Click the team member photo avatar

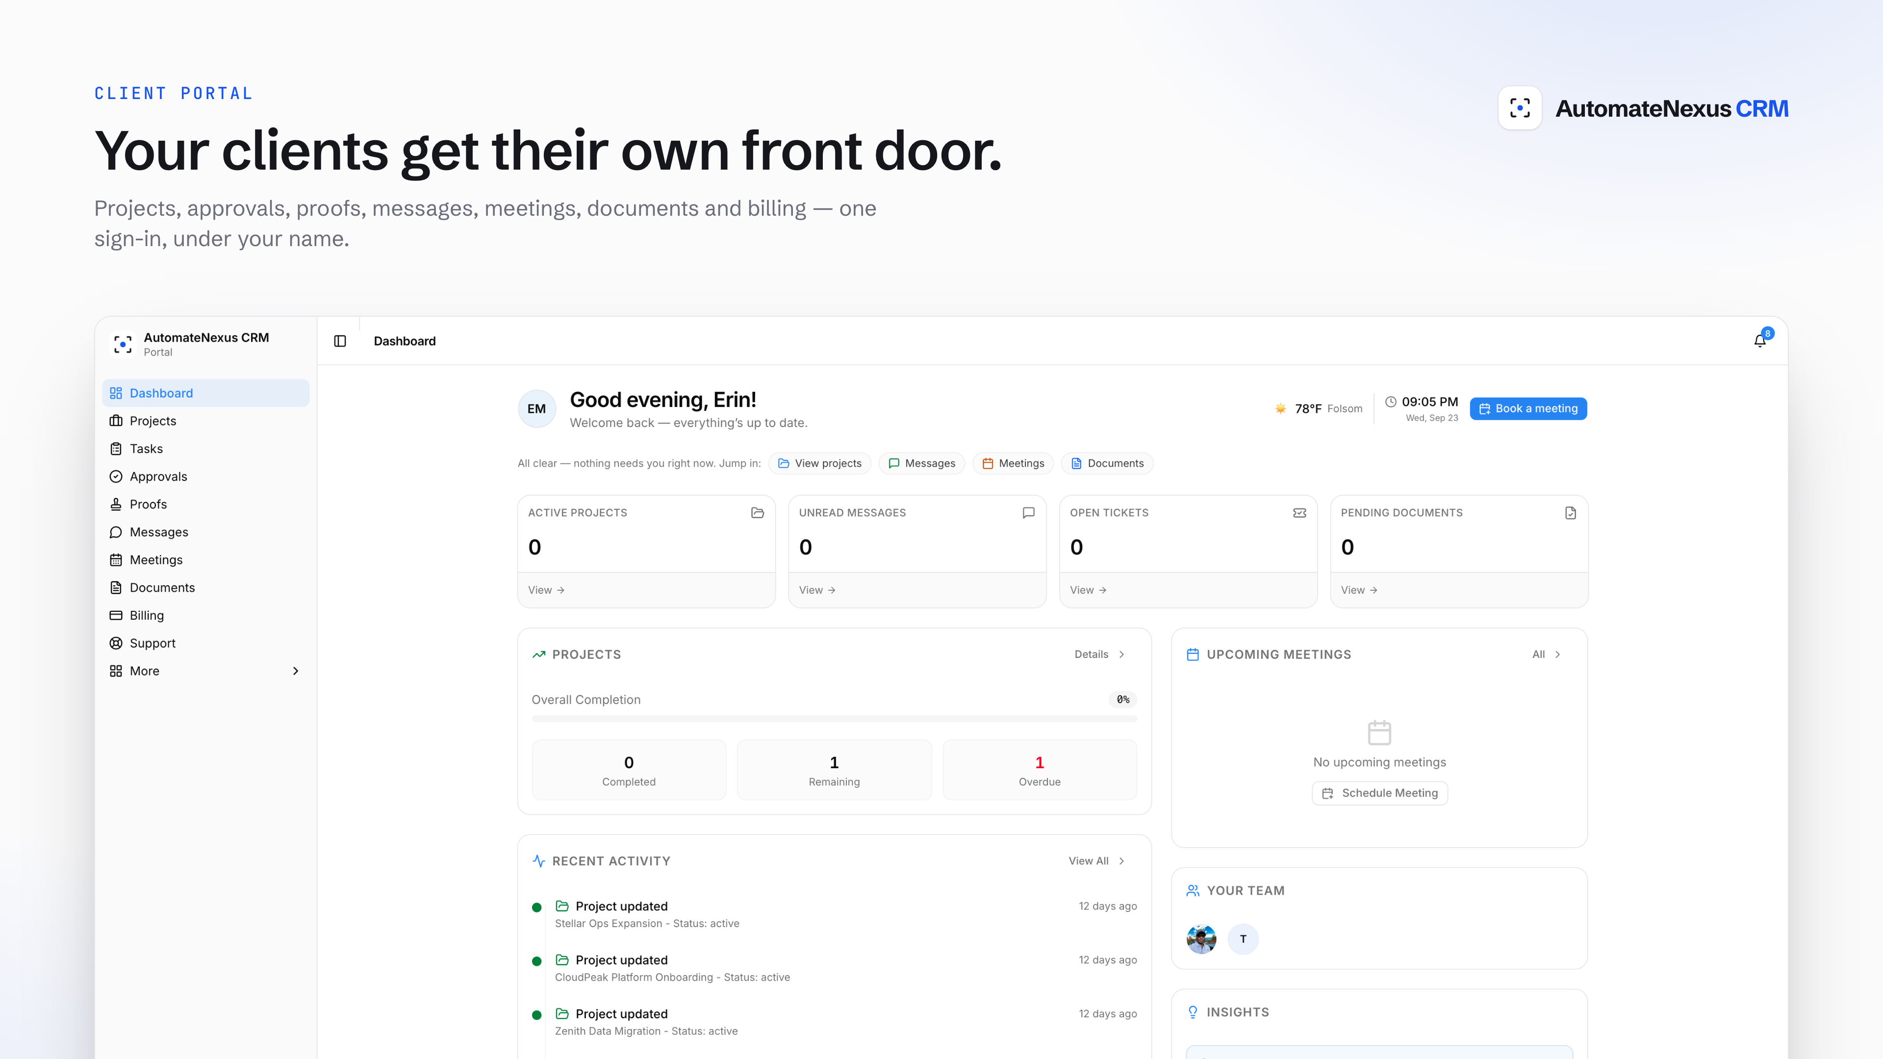(x=1202, y=939)
